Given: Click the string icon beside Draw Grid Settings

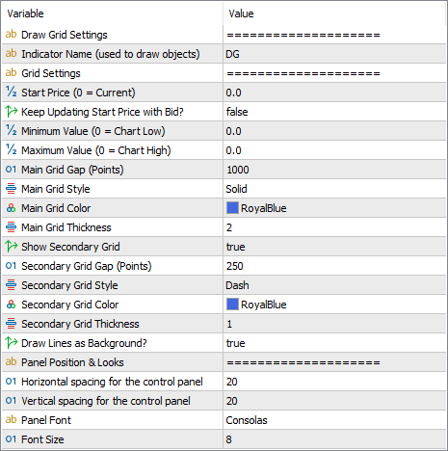Looking at the screenshot, I should tap(11, 34).
